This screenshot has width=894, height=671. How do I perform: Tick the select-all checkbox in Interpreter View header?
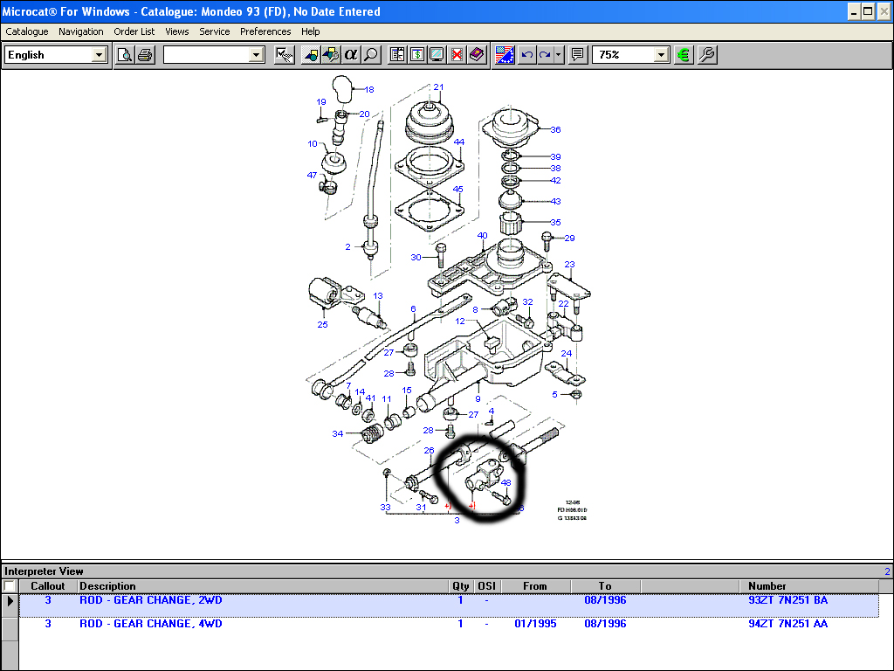(10, 586)
